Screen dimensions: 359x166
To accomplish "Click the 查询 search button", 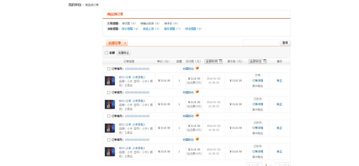I will (285, 43).
